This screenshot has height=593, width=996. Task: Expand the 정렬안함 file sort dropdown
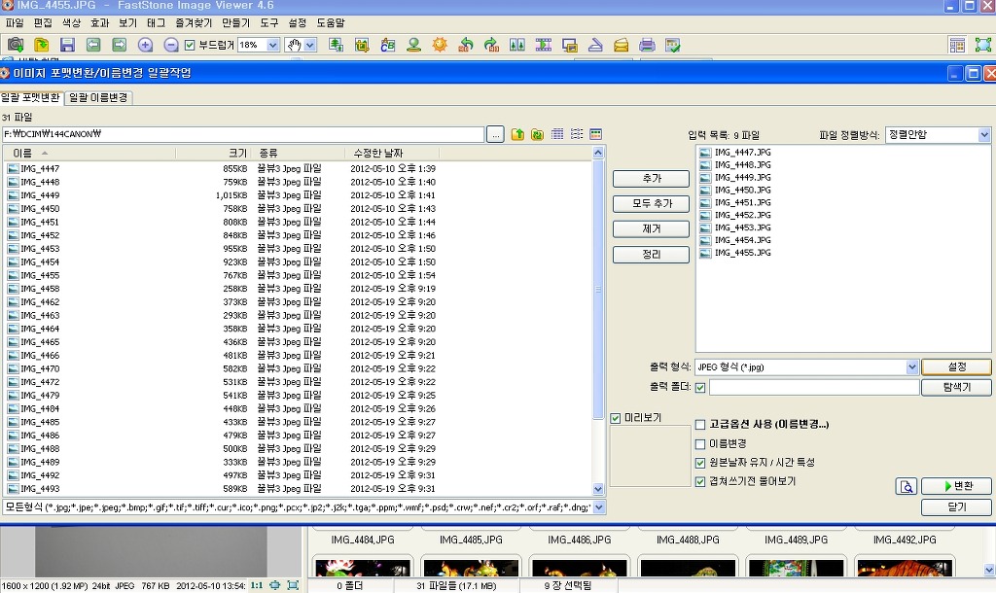(x=983, y=135)
